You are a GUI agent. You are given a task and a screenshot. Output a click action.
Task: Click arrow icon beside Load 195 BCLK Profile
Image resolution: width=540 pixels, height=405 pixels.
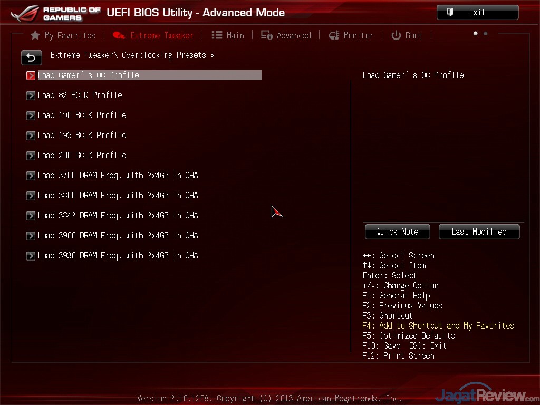[31, 136]
